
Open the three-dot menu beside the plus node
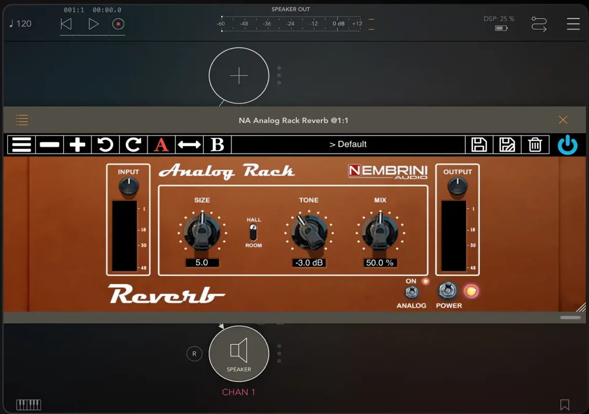coord(279,75)
